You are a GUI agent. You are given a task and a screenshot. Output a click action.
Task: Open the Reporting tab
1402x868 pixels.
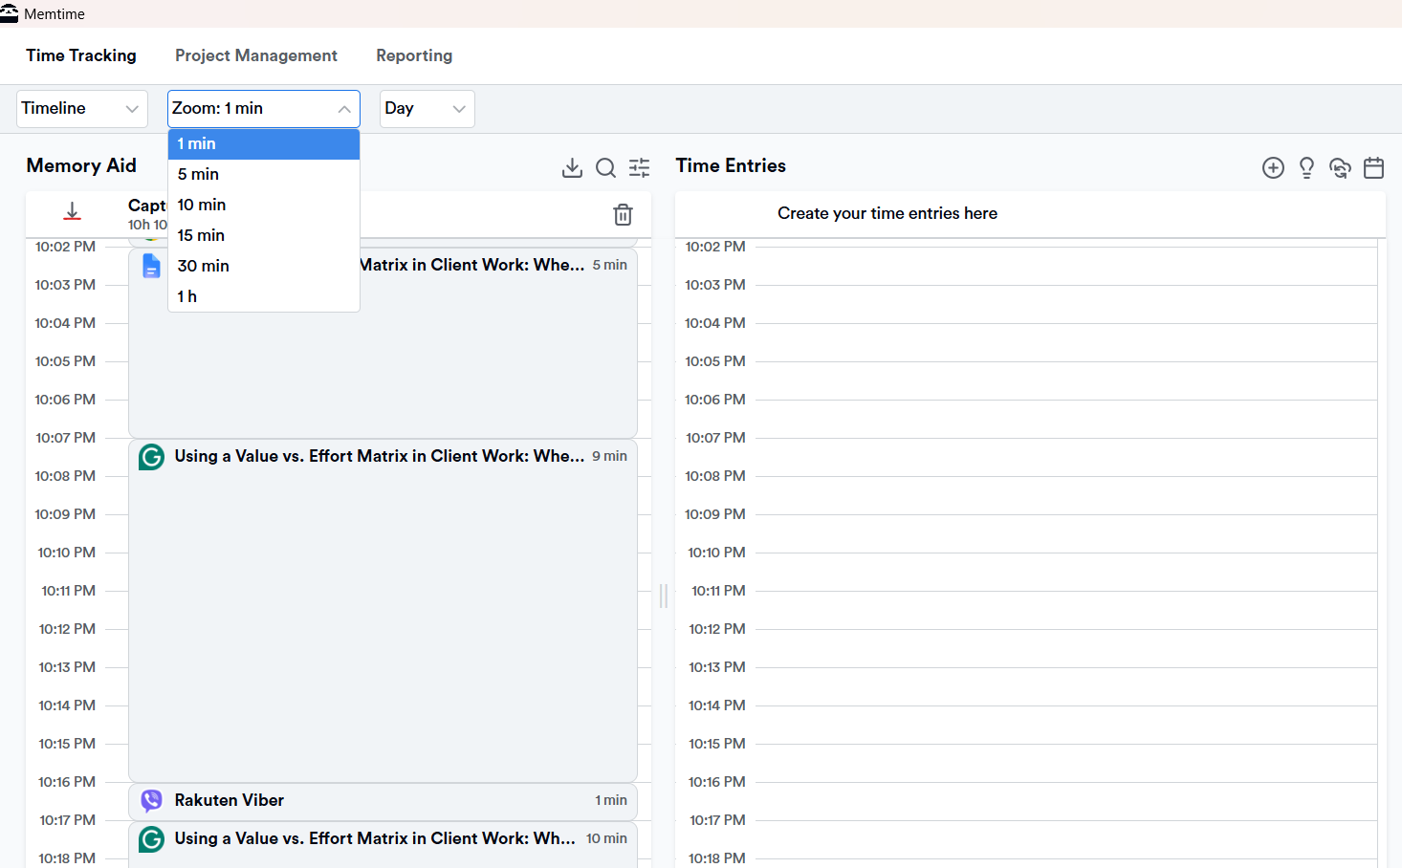414,55
